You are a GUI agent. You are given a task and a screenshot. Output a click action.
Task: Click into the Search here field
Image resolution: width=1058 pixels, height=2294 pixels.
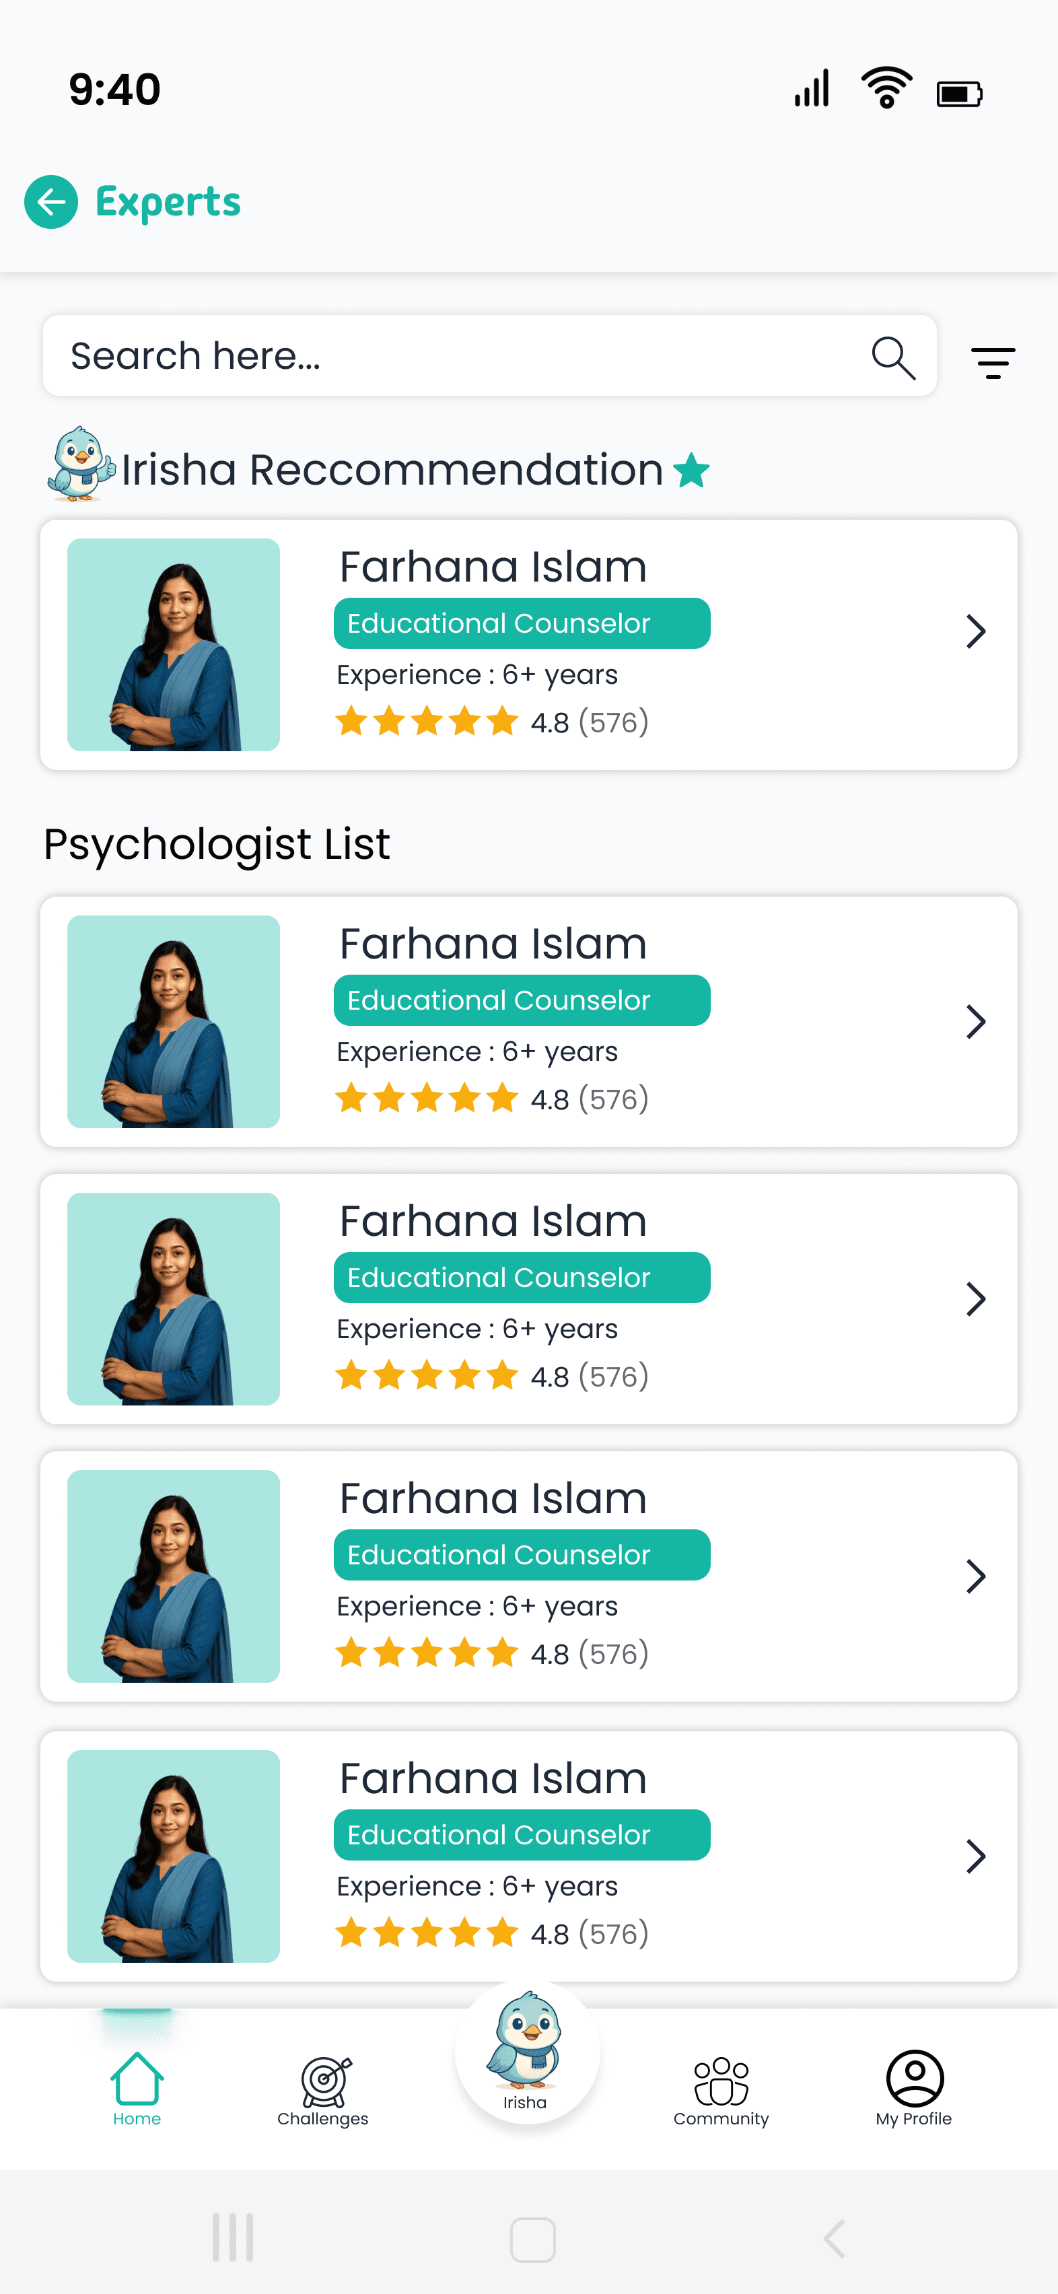(x=489, y=356)
